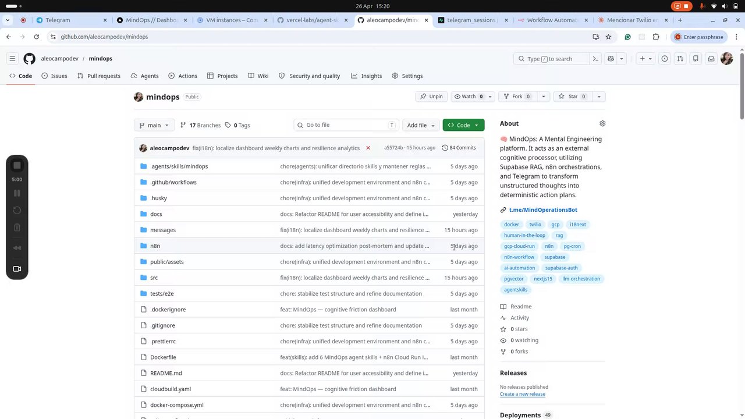Star the mindops repository
Screen dimensions: 745x419
572,97
